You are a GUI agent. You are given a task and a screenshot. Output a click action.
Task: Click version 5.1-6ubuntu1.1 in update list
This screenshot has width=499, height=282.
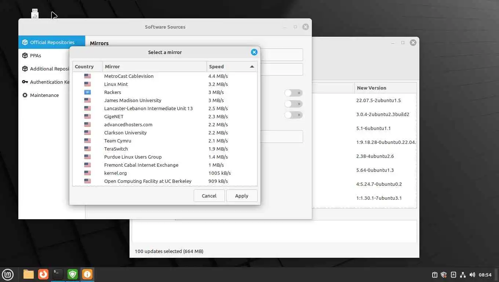[x=374, y=128]
